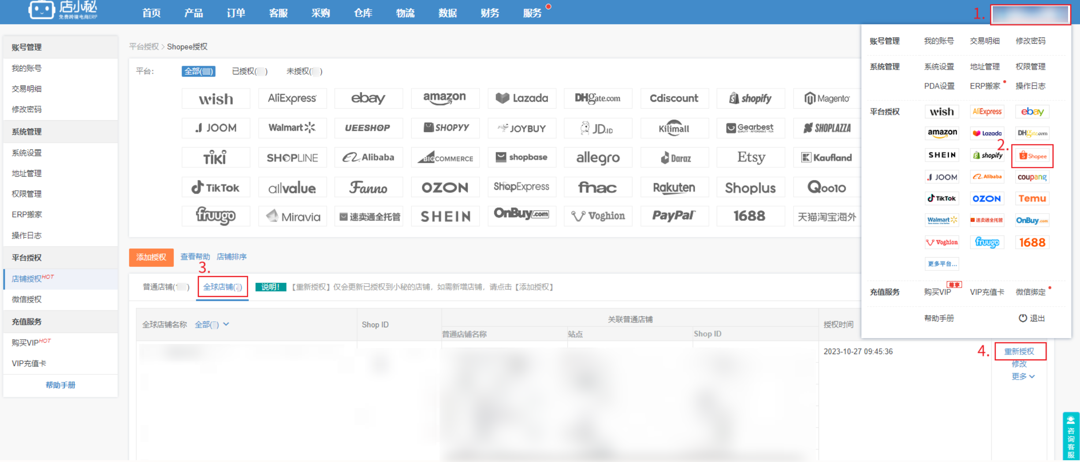Switch to the 全球店铺 tab
This screenshot has width=1080, height=462.
click(223, 287)
